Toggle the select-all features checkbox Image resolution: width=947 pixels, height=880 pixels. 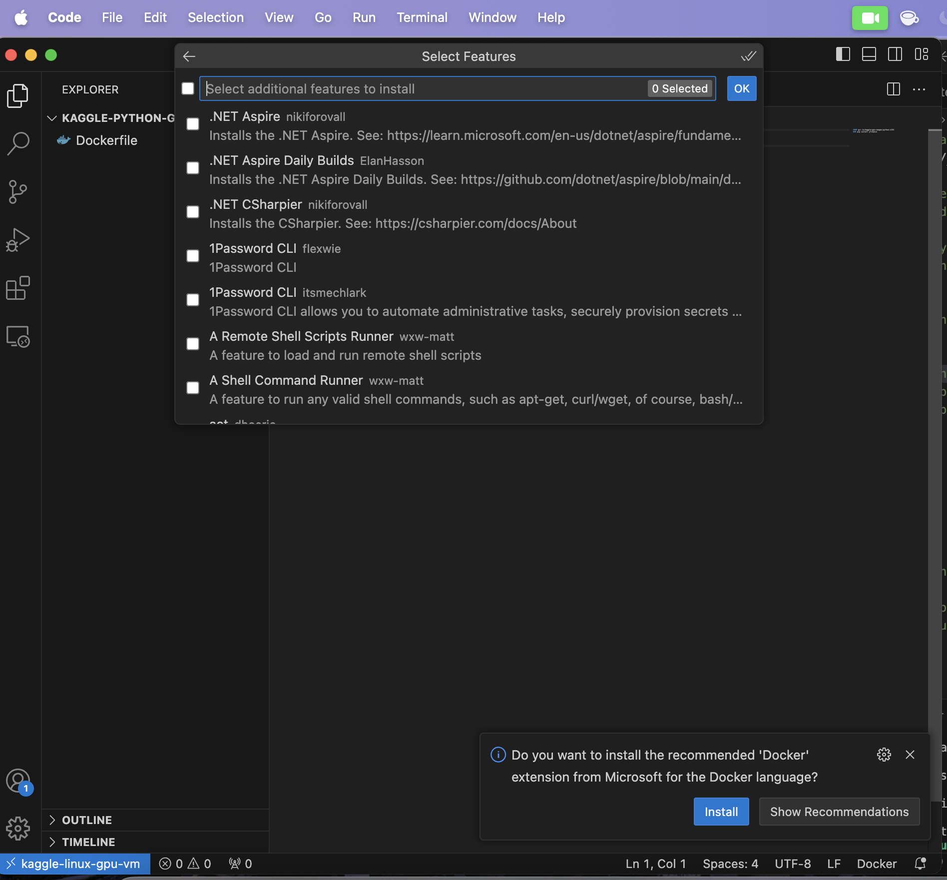pos(188,88)
